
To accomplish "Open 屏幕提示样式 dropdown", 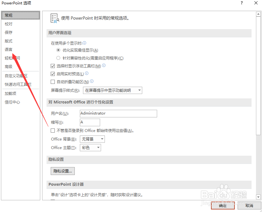I will (x=112, y=90).
